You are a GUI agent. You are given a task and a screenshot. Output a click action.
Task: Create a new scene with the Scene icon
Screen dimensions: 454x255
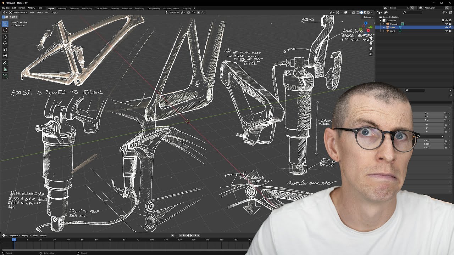point(412,8)
